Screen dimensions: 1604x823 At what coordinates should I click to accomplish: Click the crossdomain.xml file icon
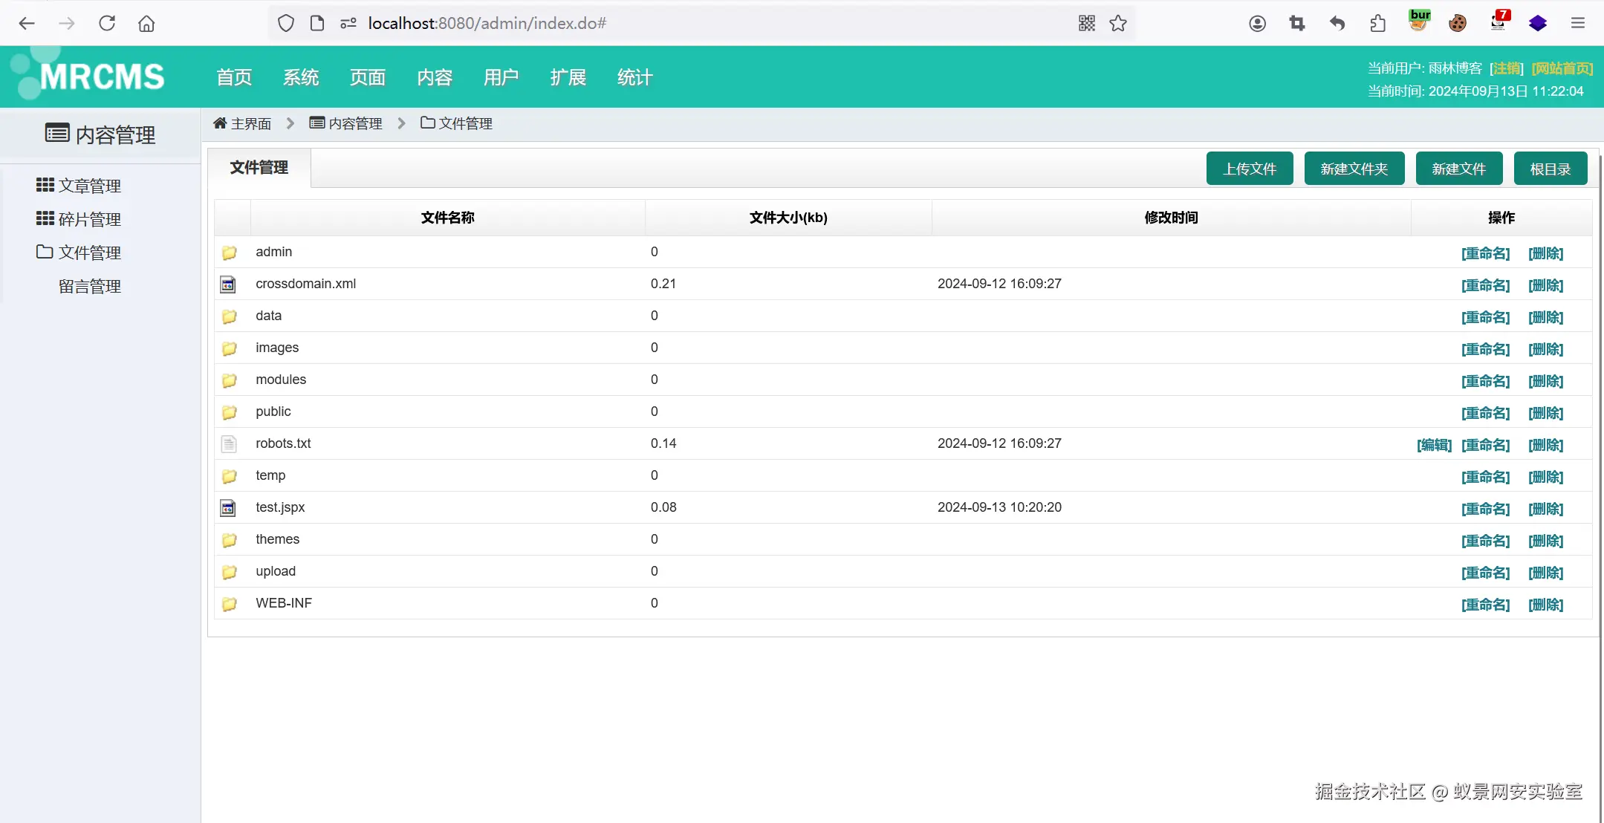click(228, 284)
